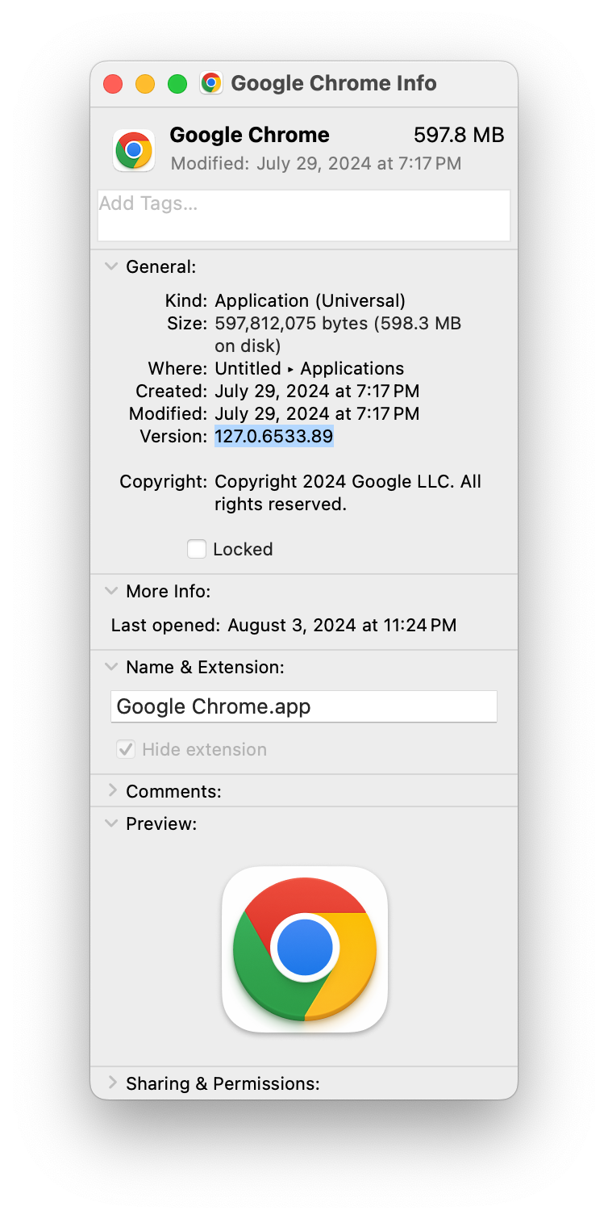The width and height of the screenshot is (608, 1219).
Task: Minimize the Info window with yellow button
Action: [145, 83]
